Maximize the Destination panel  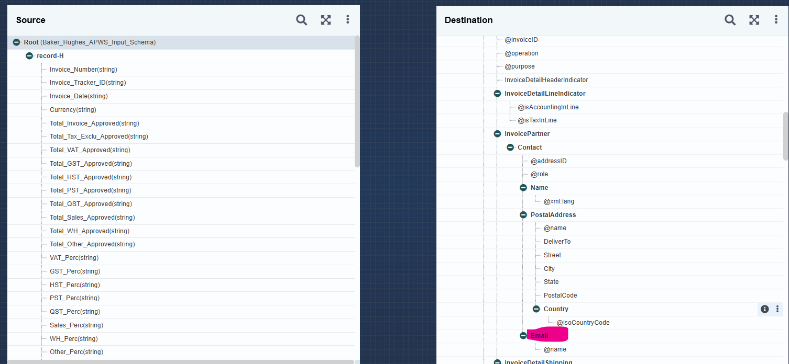(754, 20)
